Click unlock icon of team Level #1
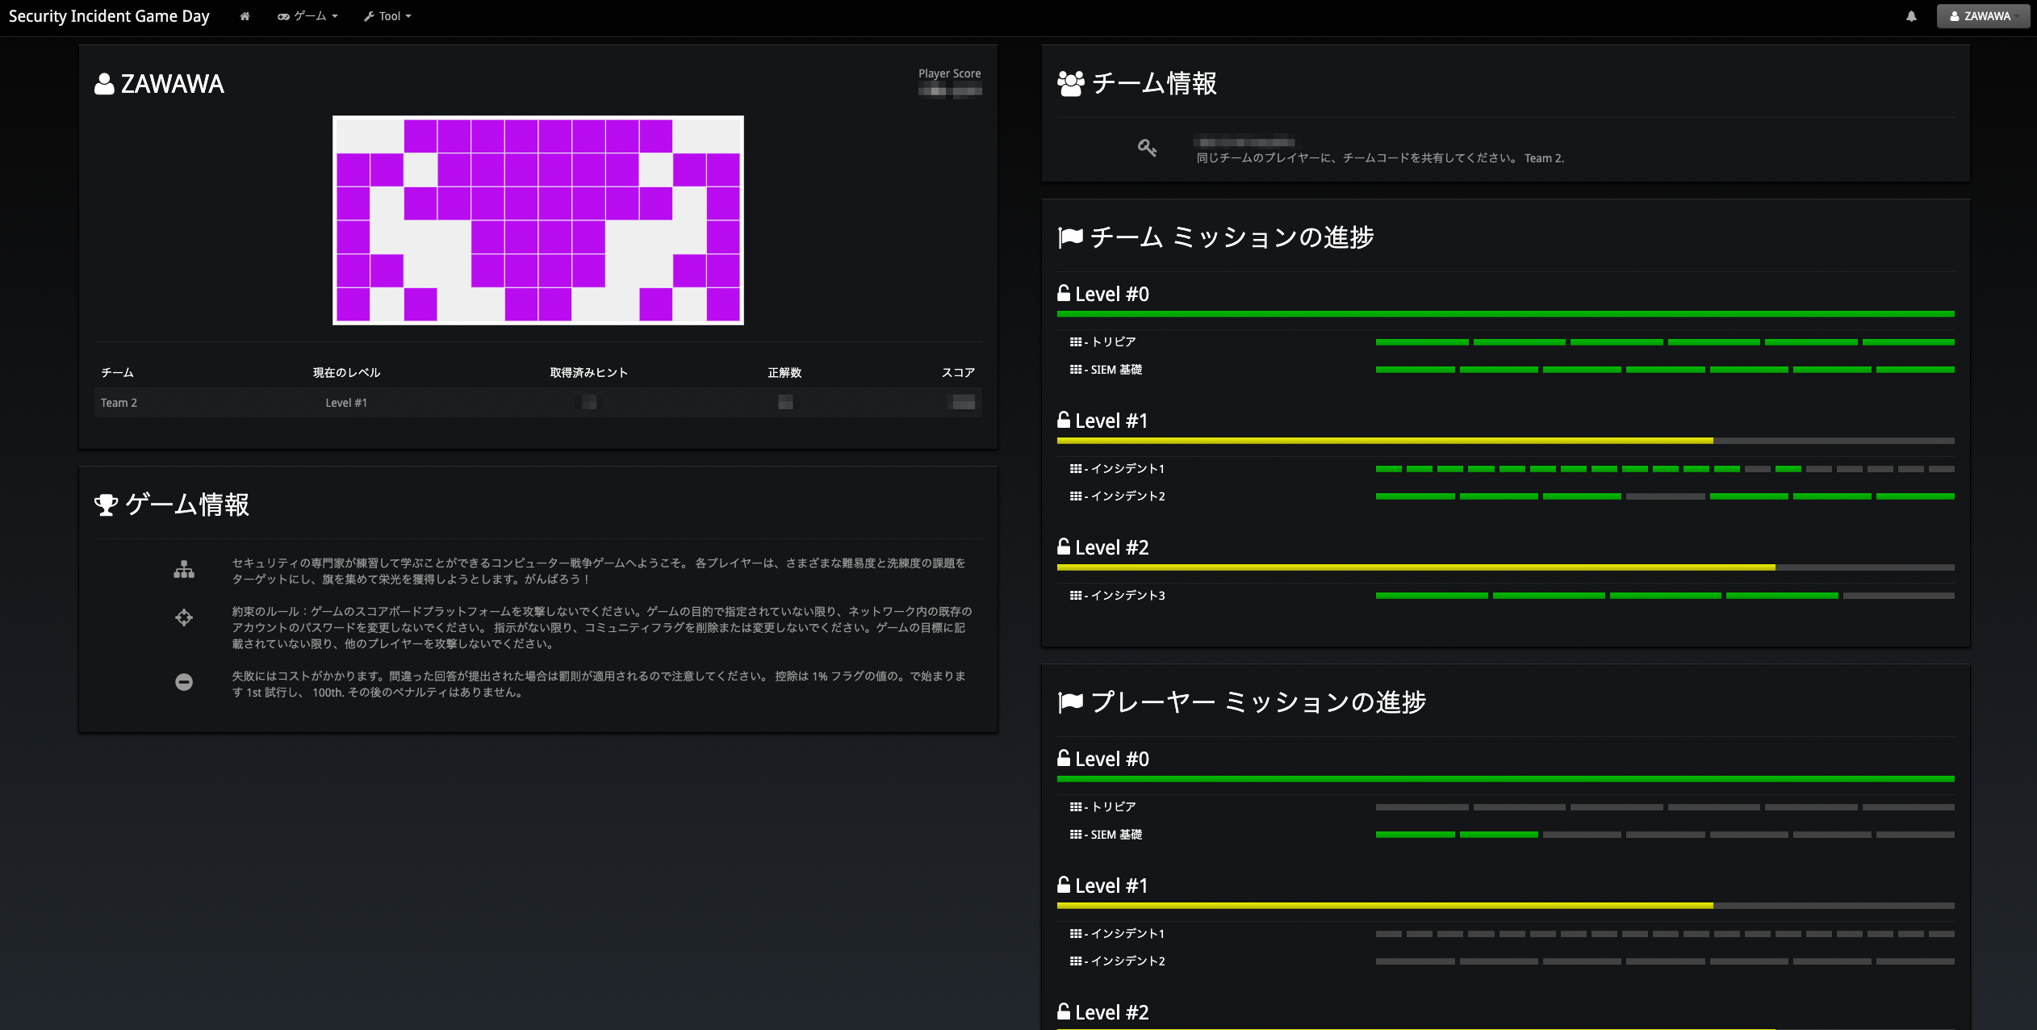2037x1030 pixels. pos(1065,420)
